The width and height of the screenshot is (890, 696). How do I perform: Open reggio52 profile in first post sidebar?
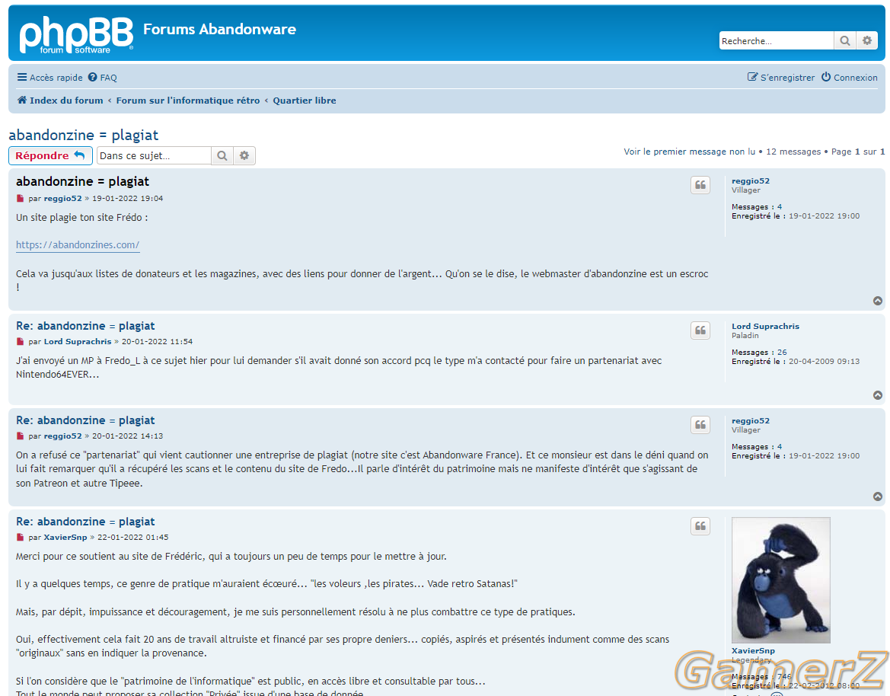click(x=751, y=181)
